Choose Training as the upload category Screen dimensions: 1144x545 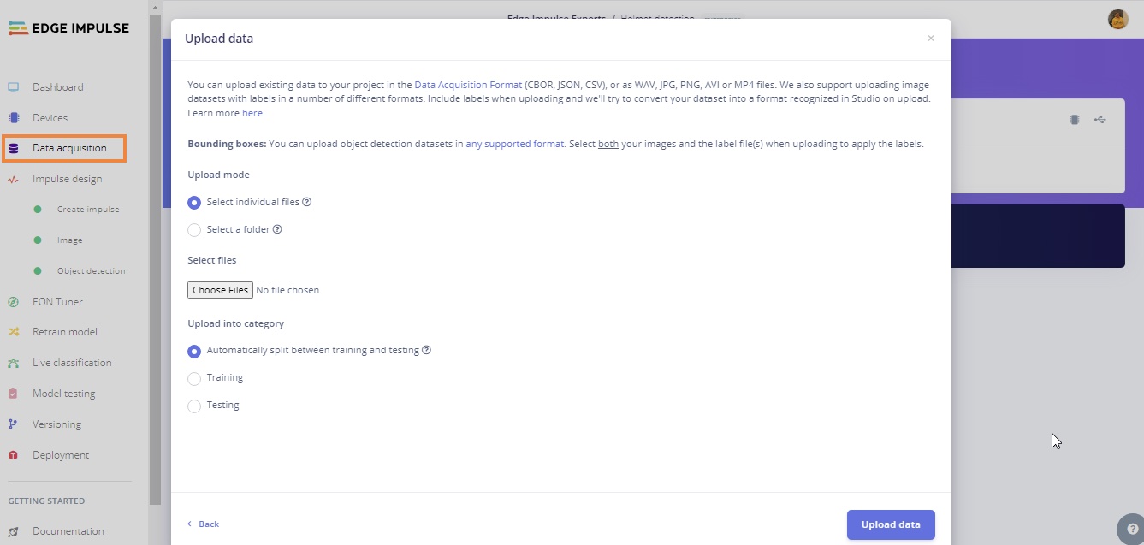(x=194, y=378)
